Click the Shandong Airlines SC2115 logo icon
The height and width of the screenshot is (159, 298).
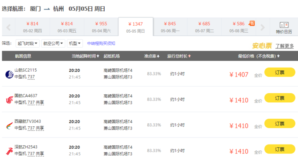tap(9, 75)
